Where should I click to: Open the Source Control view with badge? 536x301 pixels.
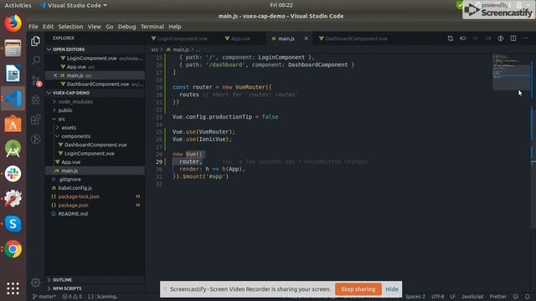[36, 80]
